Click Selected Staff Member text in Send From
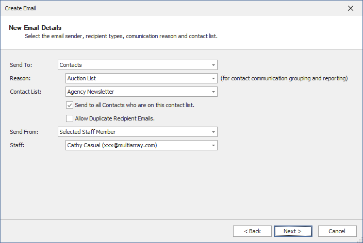 (x=87, y=132)
